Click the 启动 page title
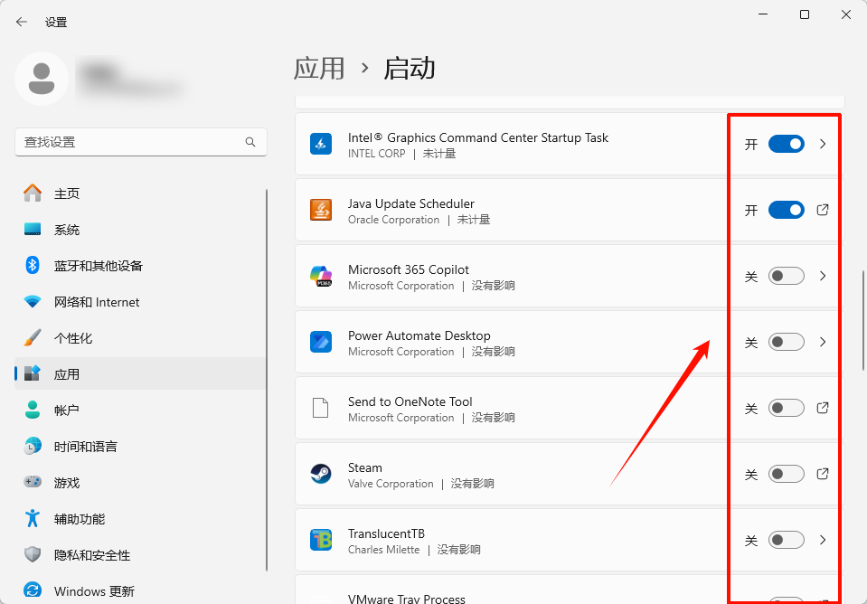 coord(410,69)
